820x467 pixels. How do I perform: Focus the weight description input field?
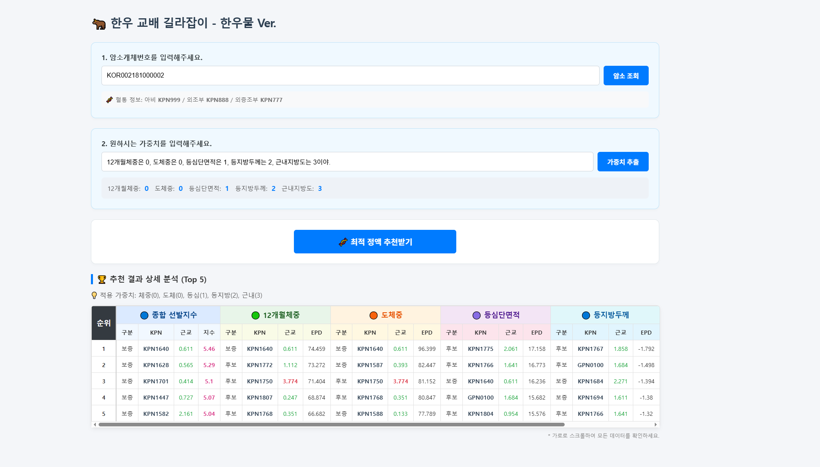347,162
